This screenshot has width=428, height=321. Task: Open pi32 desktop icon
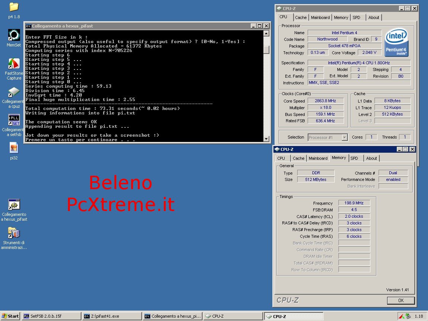pos(14,148)
